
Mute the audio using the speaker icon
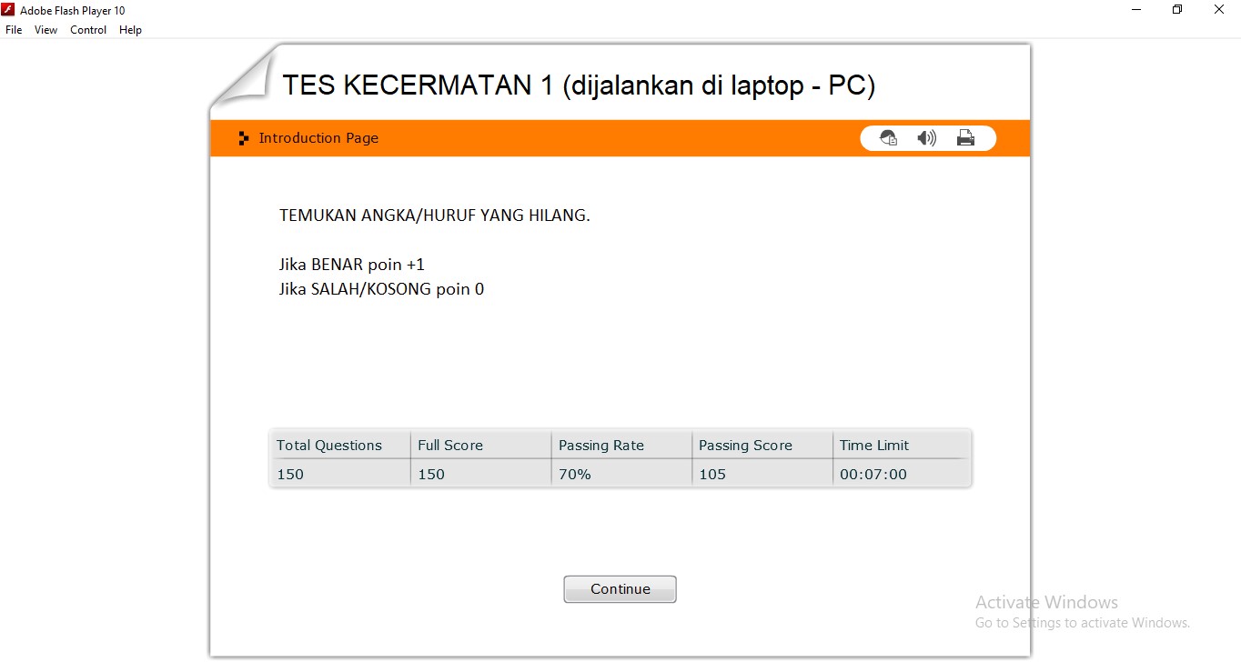point(926,137)
